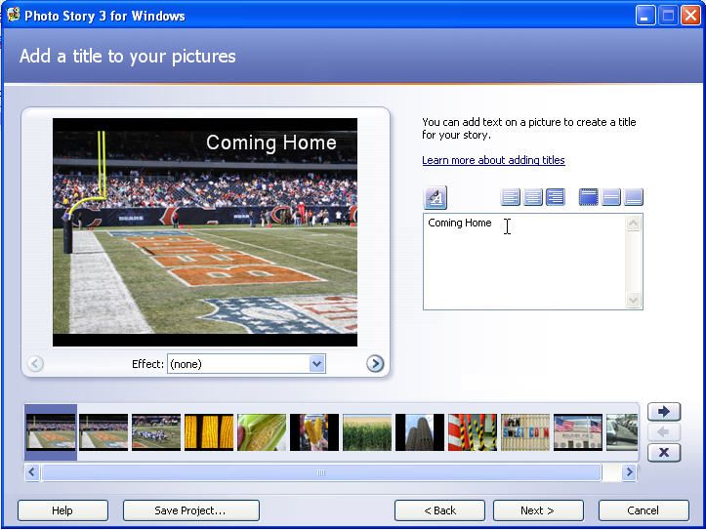Viewport: 706px width, 530px height.
Task: Remove selected picture with X button
Action: (x=664, y=453)
